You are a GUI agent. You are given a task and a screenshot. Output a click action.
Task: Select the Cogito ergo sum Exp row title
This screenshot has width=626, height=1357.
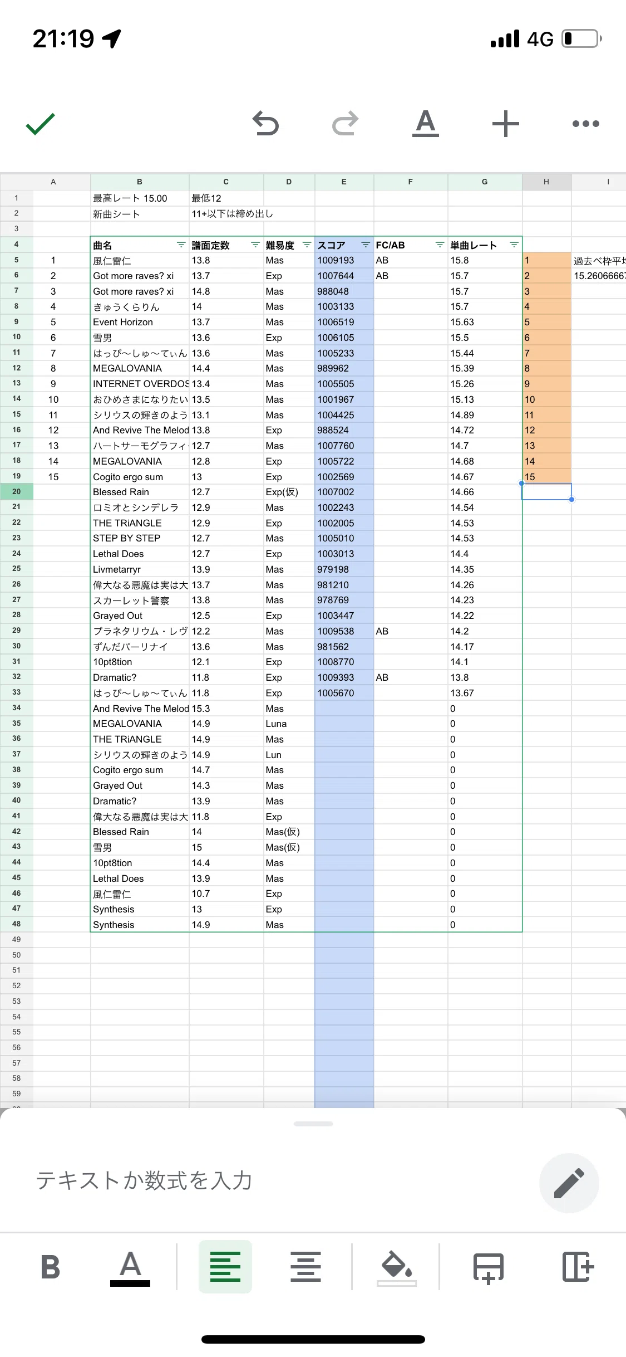pyautogui.click(x=140, y=477)
